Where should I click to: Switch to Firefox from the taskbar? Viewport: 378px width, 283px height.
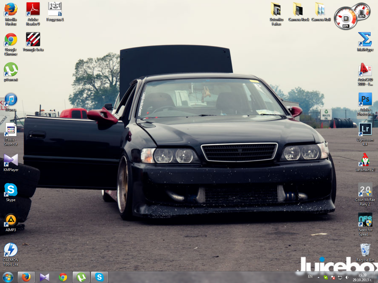(26, 277)
